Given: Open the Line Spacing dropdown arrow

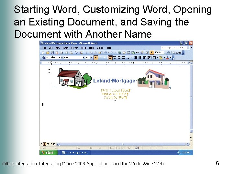Looking at the screenshot, I should 131,58.
